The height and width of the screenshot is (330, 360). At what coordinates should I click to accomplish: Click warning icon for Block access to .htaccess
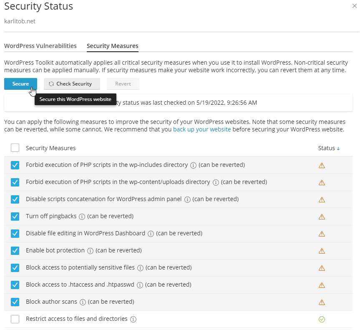[322, 285]
